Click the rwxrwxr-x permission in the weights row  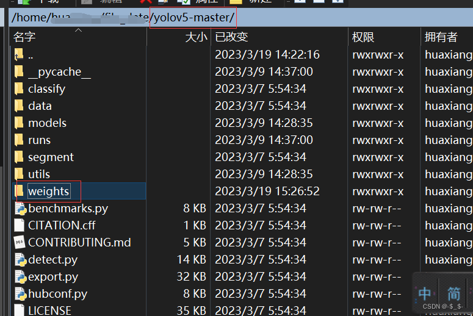click(x=378, y=192)
